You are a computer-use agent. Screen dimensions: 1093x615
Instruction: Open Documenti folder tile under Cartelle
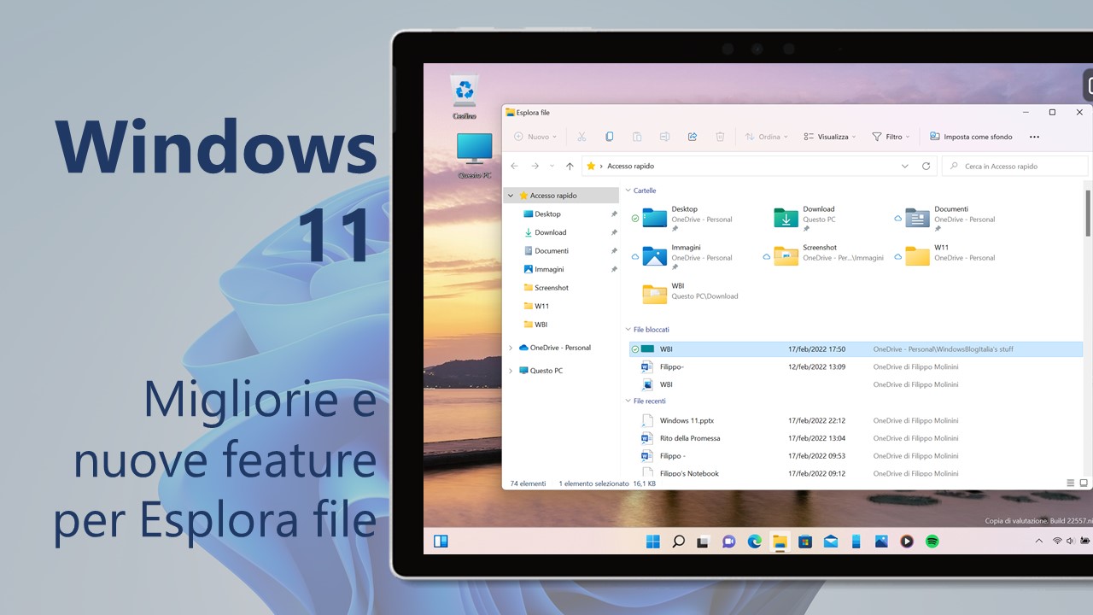[x=946, y=218]
